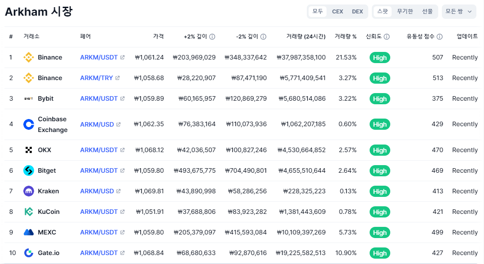Image resolution: width=484 pixels, height=264 pixels.
Task: Click info icon next to -2% 깊이
Action: (263, 37)
